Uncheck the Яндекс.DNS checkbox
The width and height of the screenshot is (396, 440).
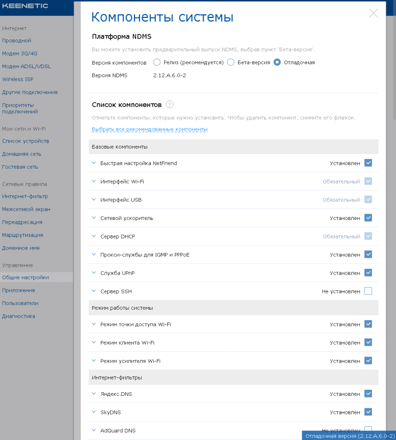[368, 394]
